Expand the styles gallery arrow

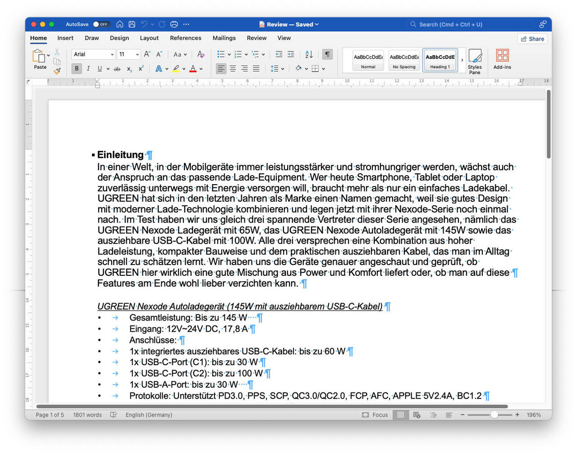click(462, 60)
